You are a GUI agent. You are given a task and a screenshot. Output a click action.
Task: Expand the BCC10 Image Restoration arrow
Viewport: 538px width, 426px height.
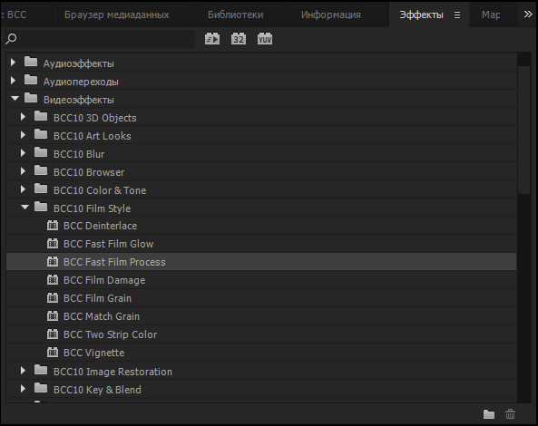[x=23, y=371]
